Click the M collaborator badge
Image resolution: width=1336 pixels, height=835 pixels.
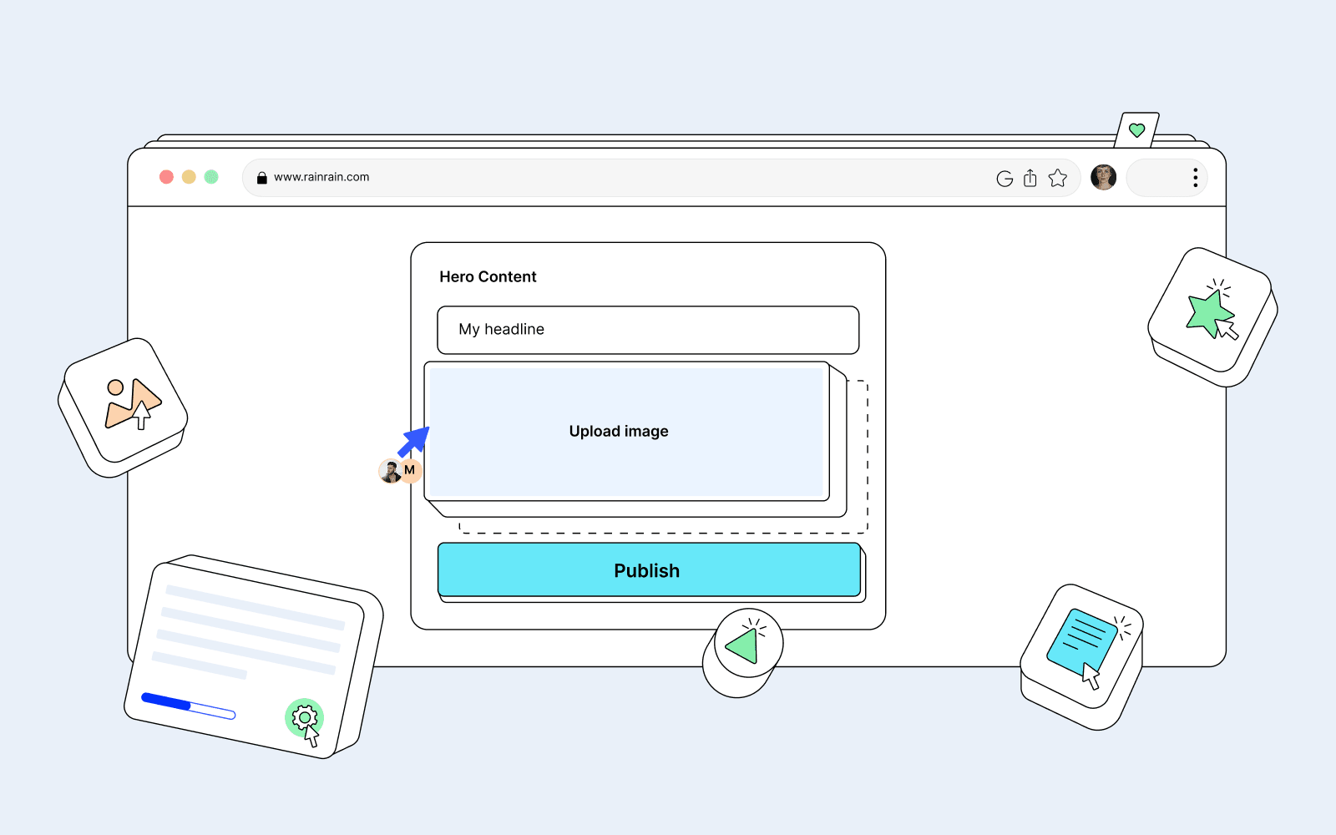pyautogui.click(x=410, y=470)
